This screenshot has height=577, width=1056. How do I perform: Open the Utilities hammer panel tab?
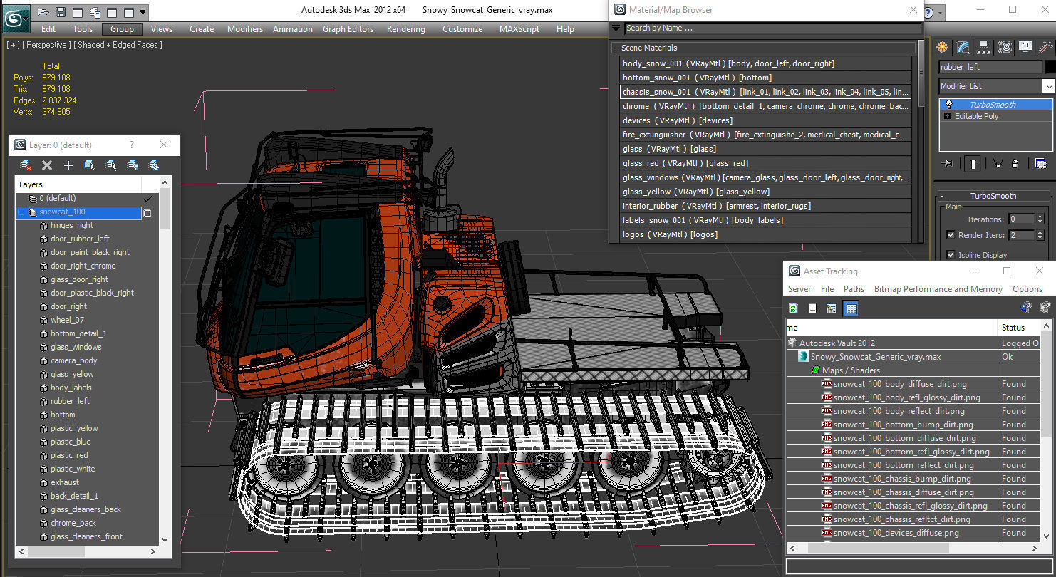pos(1045,47)
